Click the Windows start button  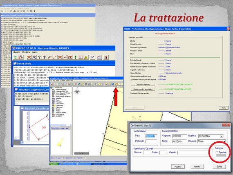point(54,164)
